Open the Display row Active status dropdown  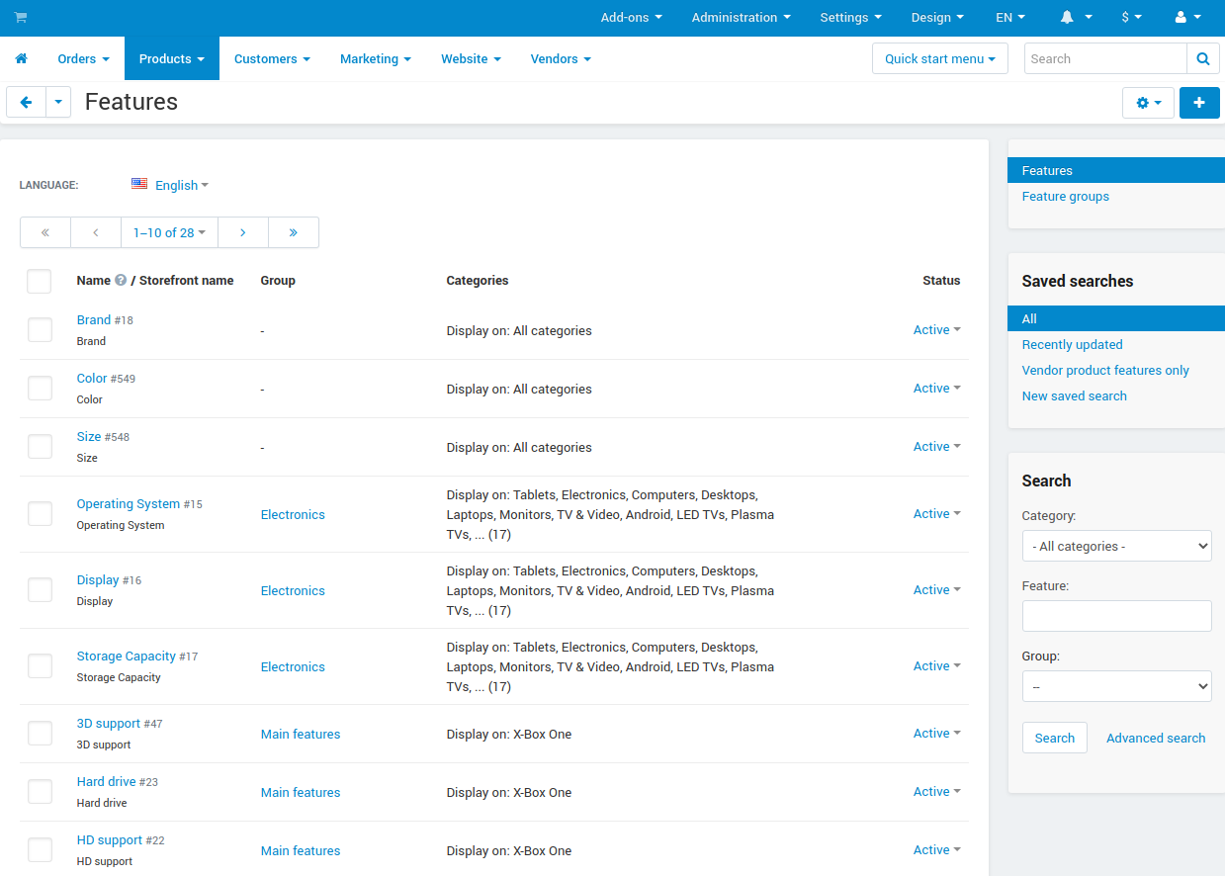click(x=936, y=590)
